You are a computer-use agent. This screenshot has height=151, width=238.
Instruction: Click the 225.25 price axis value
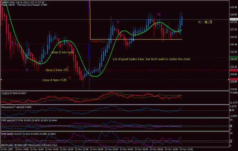click(233, 67)
